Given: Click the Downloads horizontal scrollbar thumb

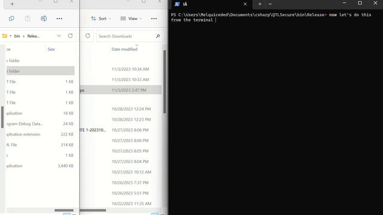Looking at the screenshot, I should pyautogui.click(x=93, y=210).
